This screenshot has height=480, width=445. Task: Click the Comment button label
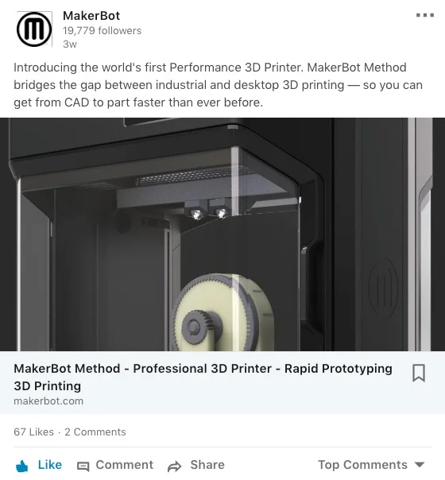[124, 465]
